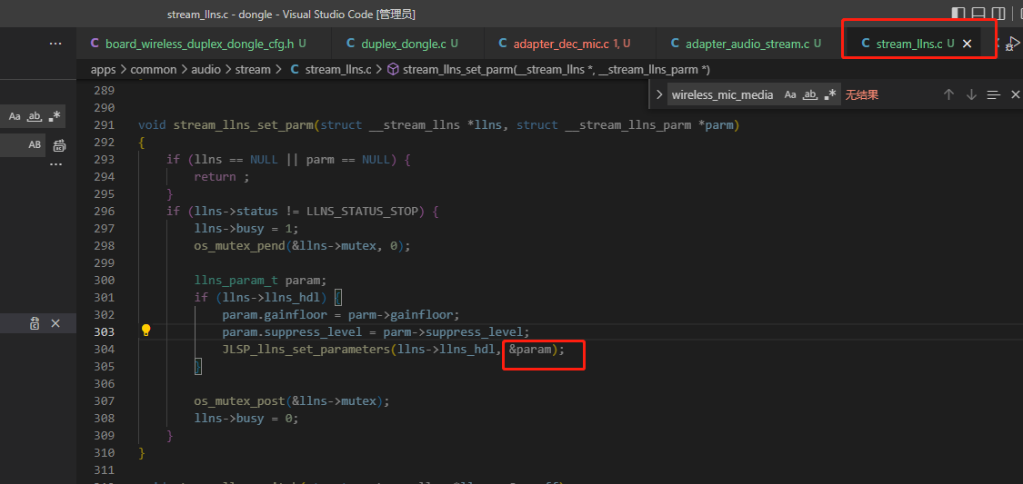Click the sidebar replace input field left of AB
The width and height of the screenshot is (1023, 484).
coord(12,144)
